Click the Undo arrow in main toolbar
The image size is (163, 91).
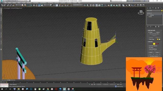coord(2,5)
